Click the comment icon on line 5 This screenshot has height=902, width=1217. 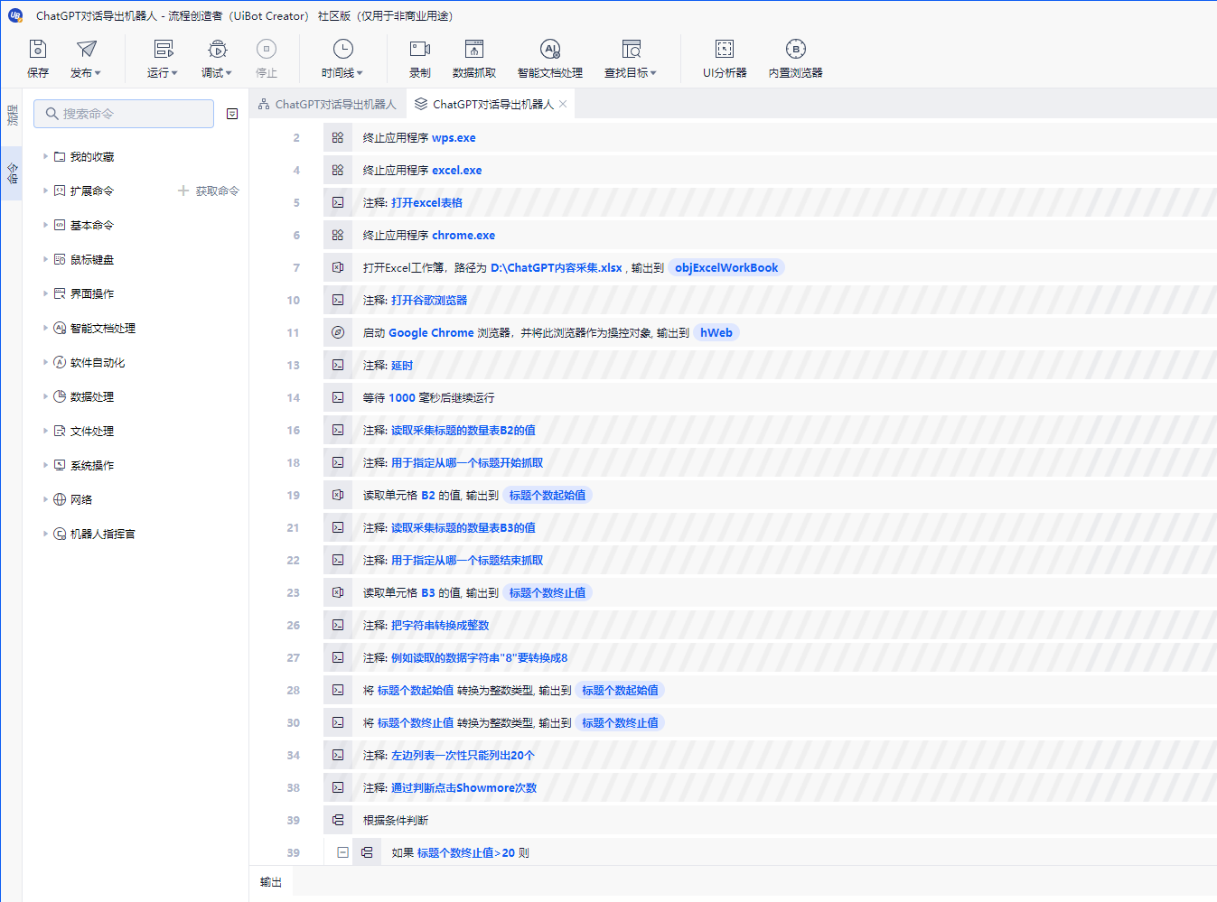338,202
